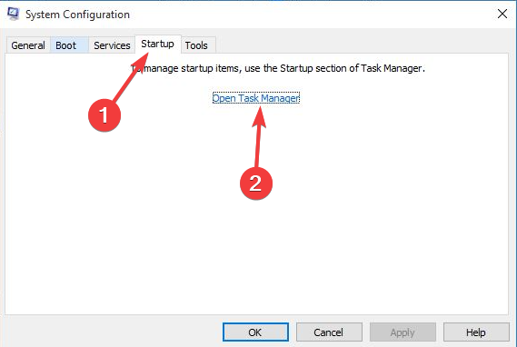517x347 pixels.
Task: Close the System Configuration window
Action: pos(502,14)
